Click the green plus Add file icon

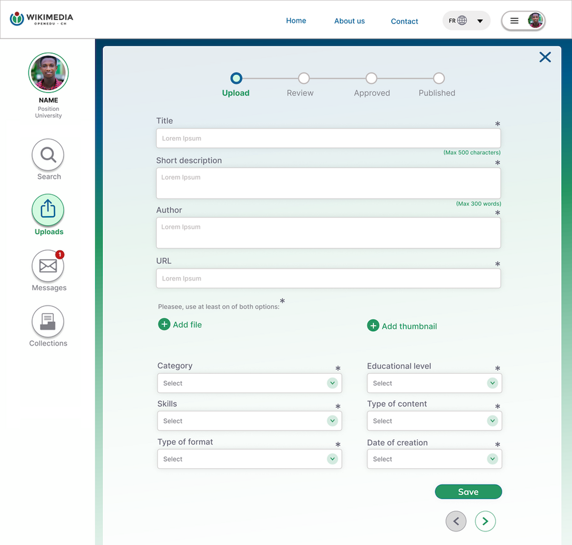(164, 324)
